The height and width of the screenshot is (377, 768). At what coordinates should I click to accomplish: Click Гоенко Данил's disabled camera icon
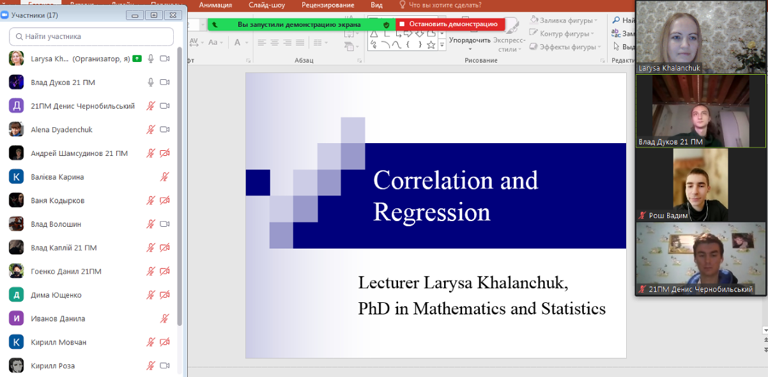[165, 272]
